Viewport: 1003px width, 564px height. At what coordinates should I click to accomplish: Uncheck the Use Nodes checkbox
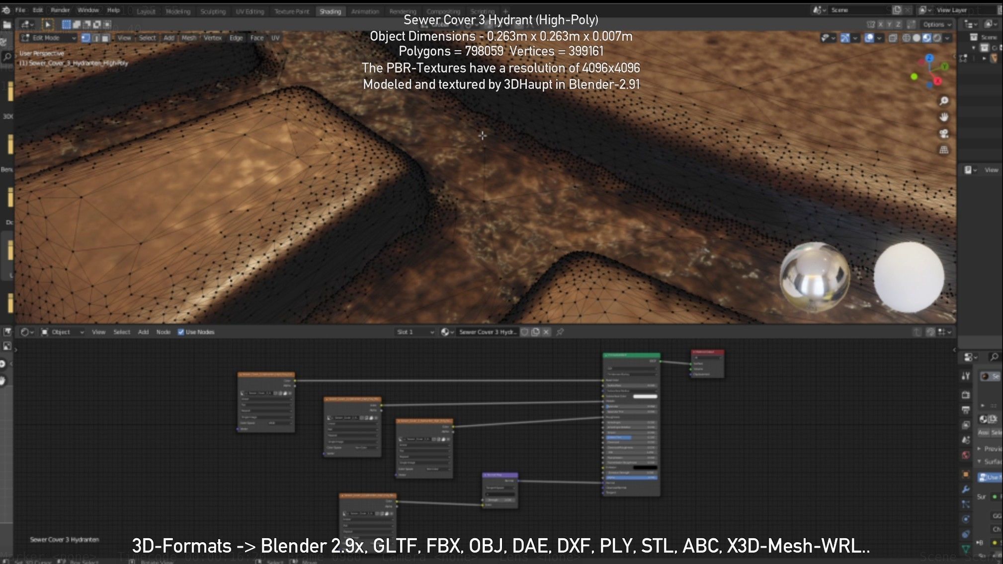click(181, 332)
